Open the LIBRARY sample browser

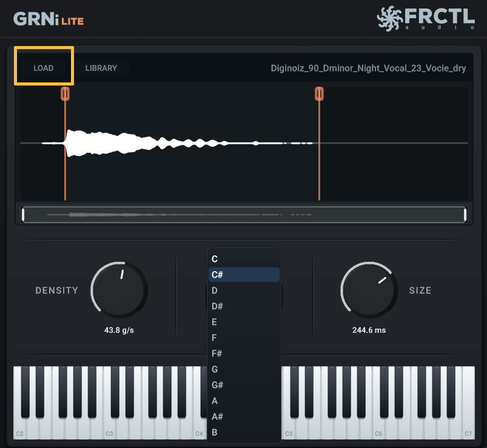[101, 68]
